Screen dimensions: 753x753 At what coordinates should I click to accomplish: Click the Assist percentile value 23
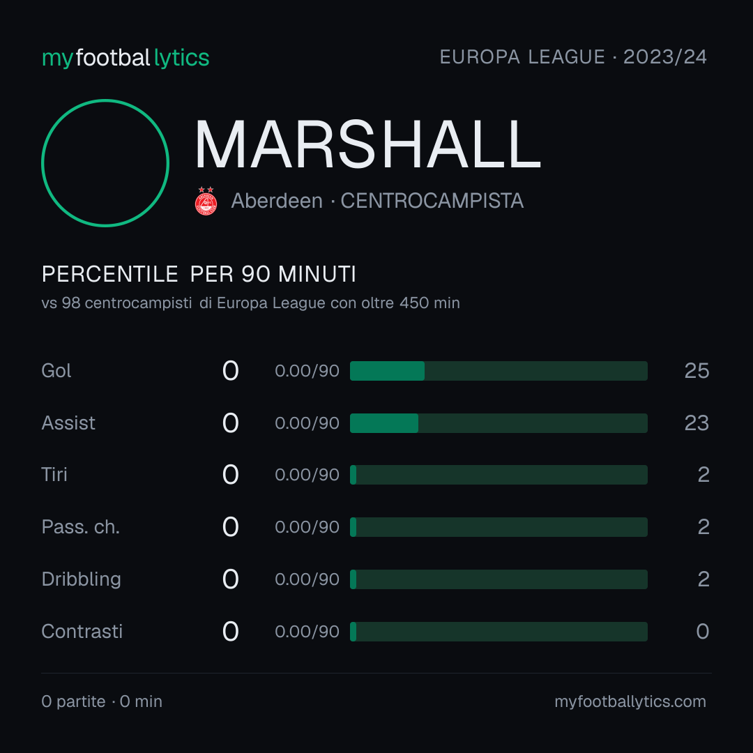(x=697, y=423)
